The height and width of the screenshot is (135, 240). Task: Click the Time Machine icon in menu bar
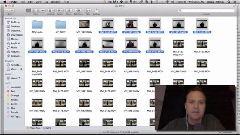(x=157, y=2)
